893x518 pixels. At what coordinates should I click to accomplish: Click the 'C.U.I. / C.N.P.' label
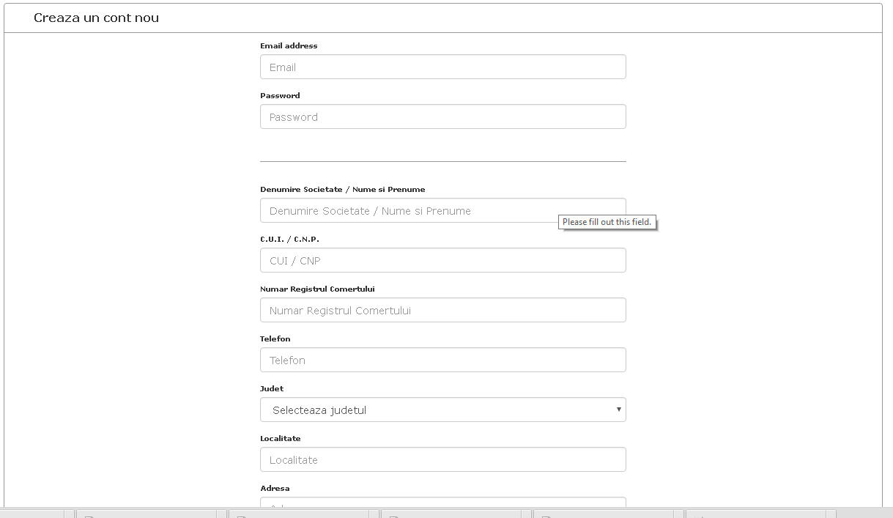(289, 239)
